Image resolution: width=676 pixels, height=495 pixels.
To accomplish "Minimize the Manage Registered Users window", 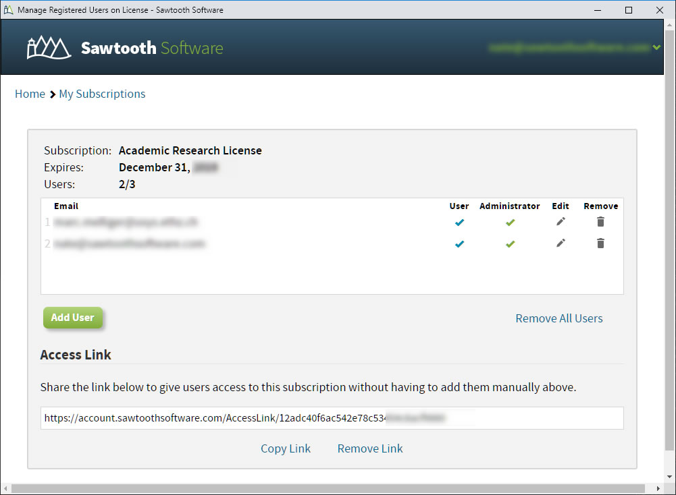I will pos(598,10).
